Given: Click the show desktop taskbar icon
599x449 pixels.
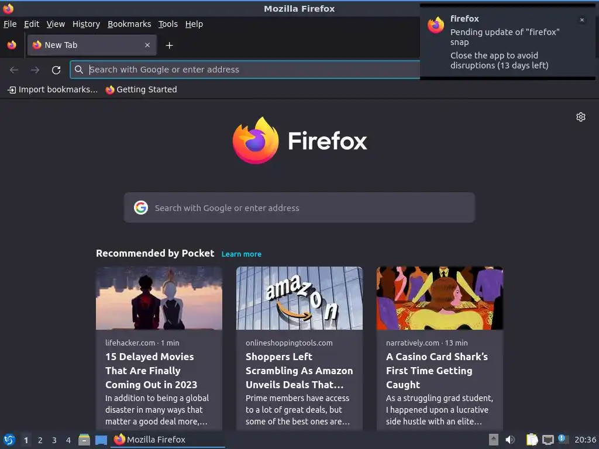Looking at the screenshot, I should pos(101,440).
